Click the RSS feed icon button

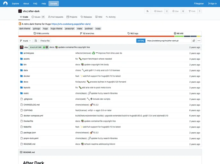click(x=147, y=11)
